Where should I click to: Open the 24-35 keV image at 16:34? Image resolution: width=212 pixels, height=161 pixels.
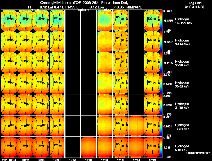(x=41, y=105)
